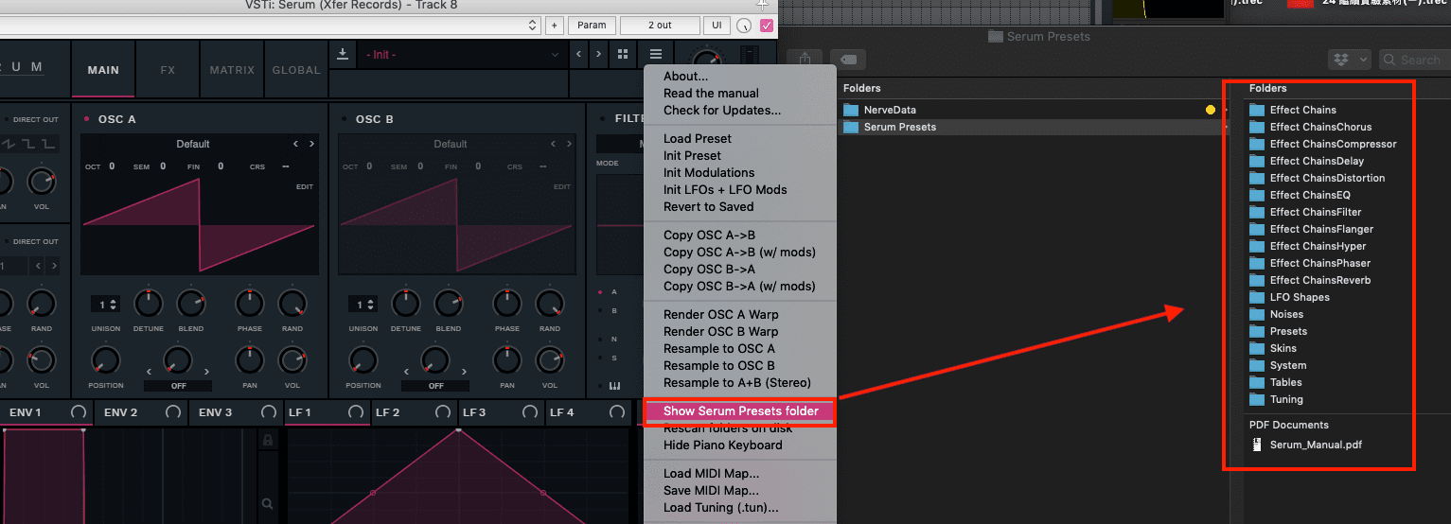Toggle filter routing for A

(x=600, y=292)
